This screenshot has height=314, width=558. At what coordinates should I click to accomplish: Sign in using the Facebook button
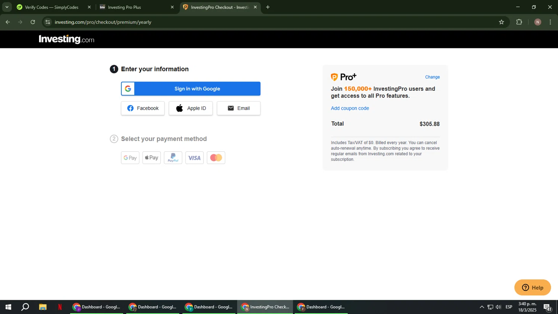(x=143, y=108)
